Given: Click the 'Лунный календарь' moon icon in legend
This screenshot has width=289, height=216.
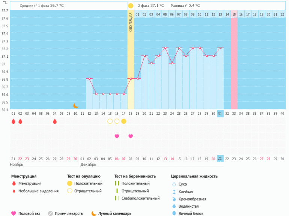Looking at the screenshot, I should (94, 213).
